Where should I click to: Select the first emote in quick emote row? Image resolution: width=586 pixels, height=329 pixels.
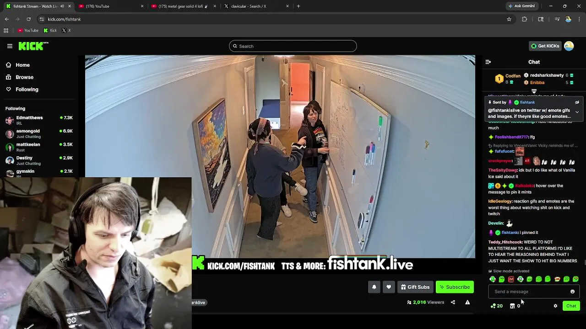click(493, 279)
